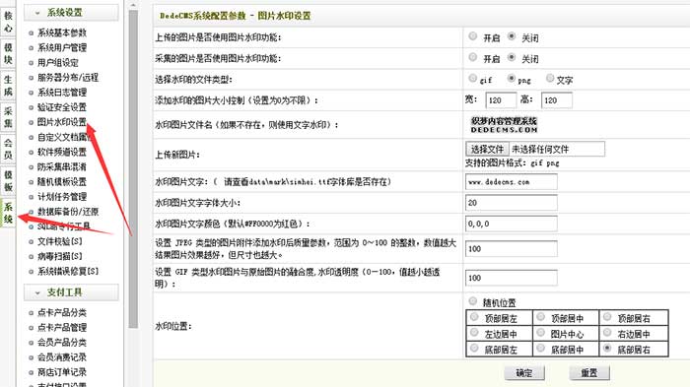690x387 pixels.
Task: Open 点卡产品分类 menu link
Action: [x=61, y=313]
